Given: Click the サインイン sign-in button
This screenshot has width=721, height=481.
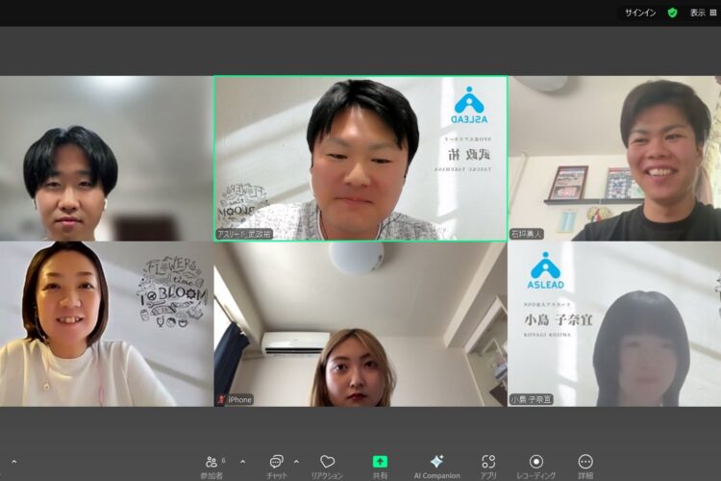Looking at the screenshot, I should (640, 13).
